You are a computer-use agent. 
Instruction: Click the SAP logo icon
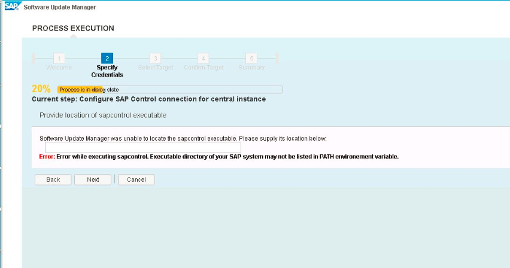pos(13,6)
